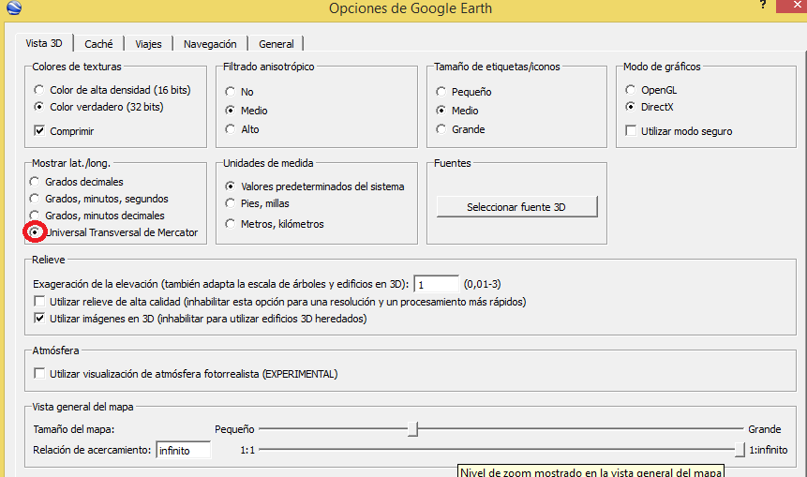Close the Opciones de Google Earth dialog
This screenshot has height=477, width=807.
797,5
